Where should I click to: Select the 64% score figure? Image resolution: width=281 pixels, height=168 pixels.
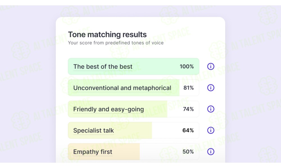point(188,130)
